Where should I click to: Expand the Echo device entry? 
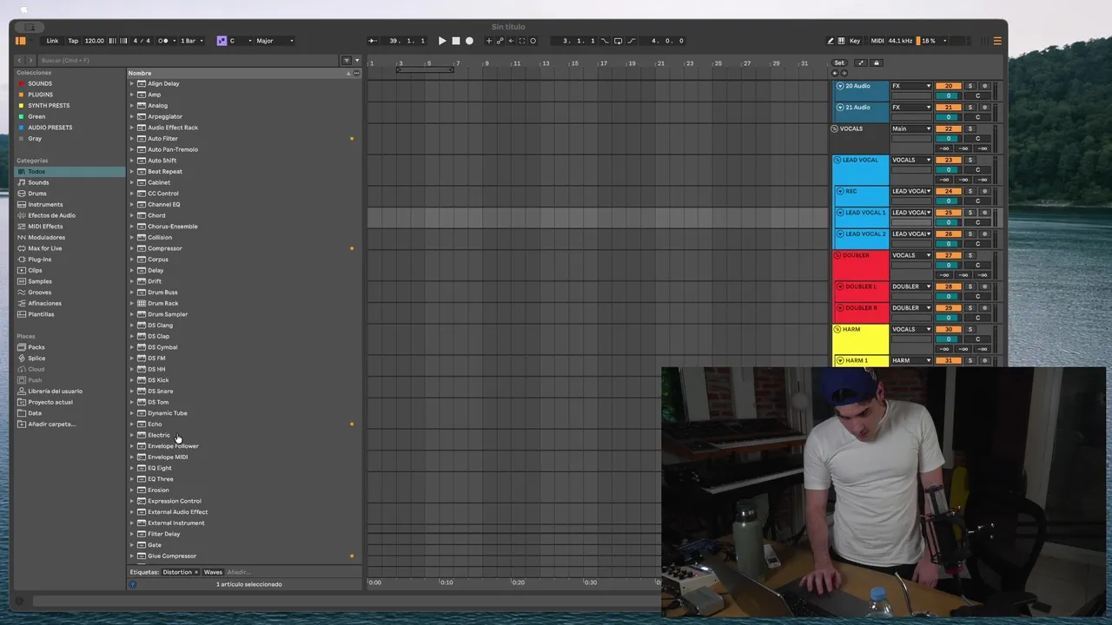(132, 424)
